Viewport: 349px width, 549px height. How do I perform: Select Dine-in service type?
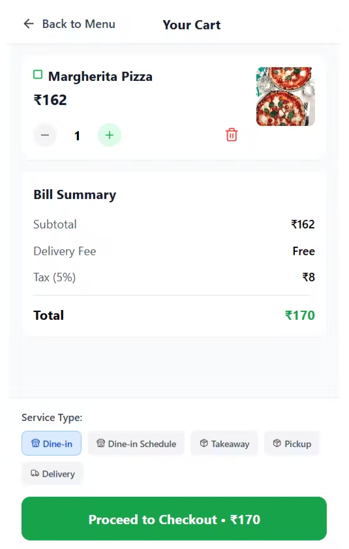[52, 443]
